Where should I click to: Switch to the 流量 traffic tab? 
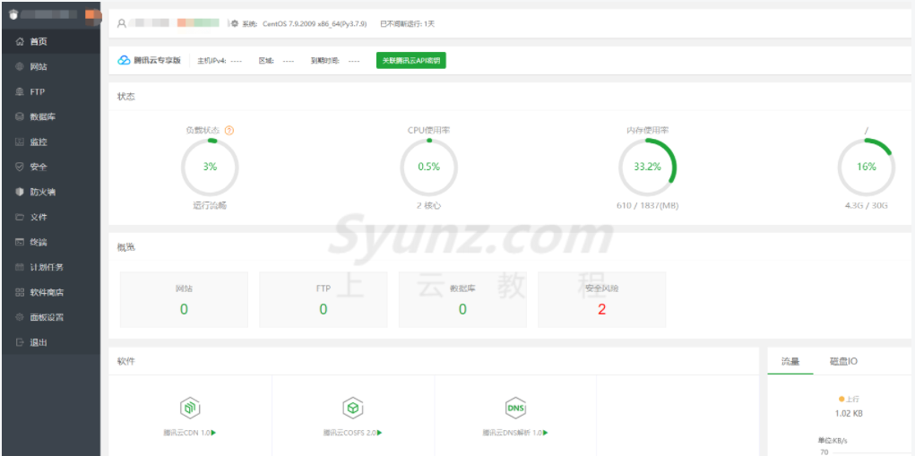tap(790, 362)
